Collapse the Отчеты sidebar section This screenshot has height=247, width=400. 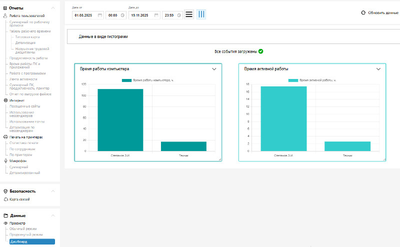pyautogui.click(x=54, y=8)
